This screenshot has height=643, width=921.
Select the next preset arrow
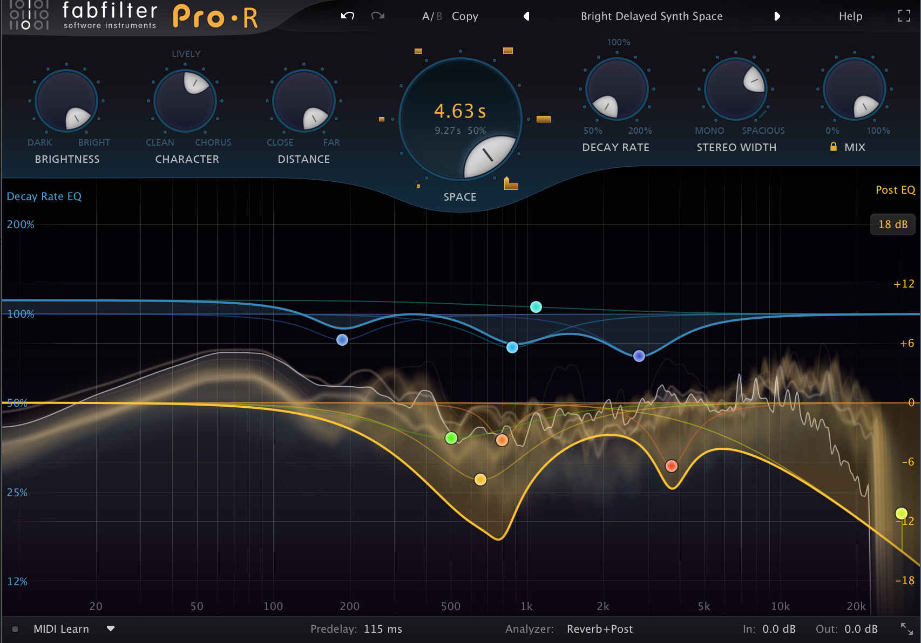777,16
